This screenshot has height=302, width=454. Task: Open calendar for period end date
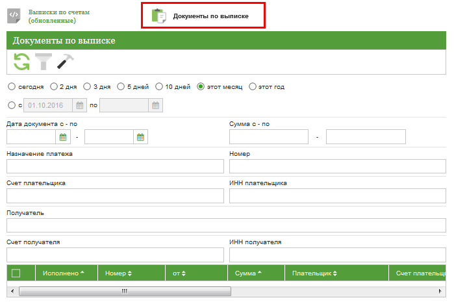coord(156,105)
